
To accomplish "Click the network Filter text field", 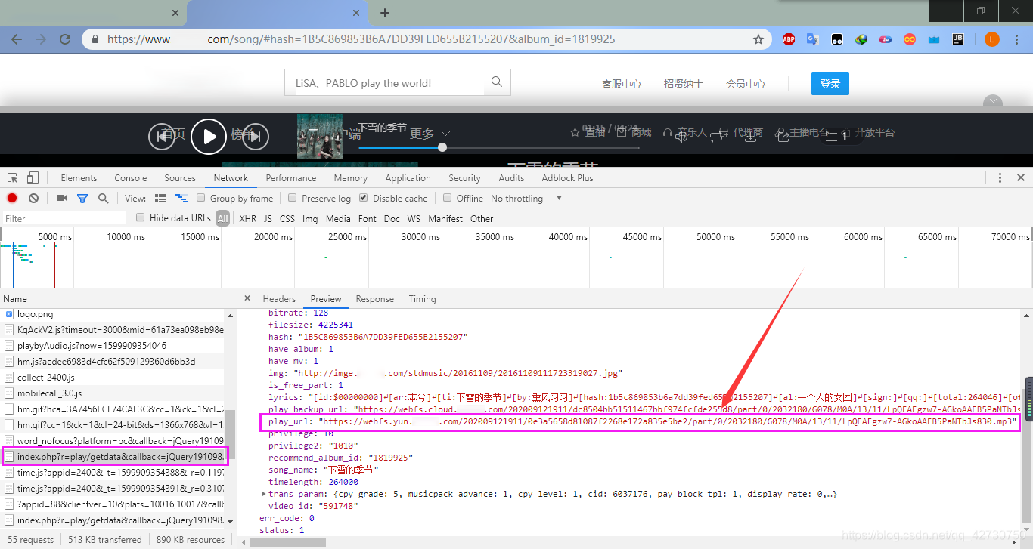I will point(65,218).
